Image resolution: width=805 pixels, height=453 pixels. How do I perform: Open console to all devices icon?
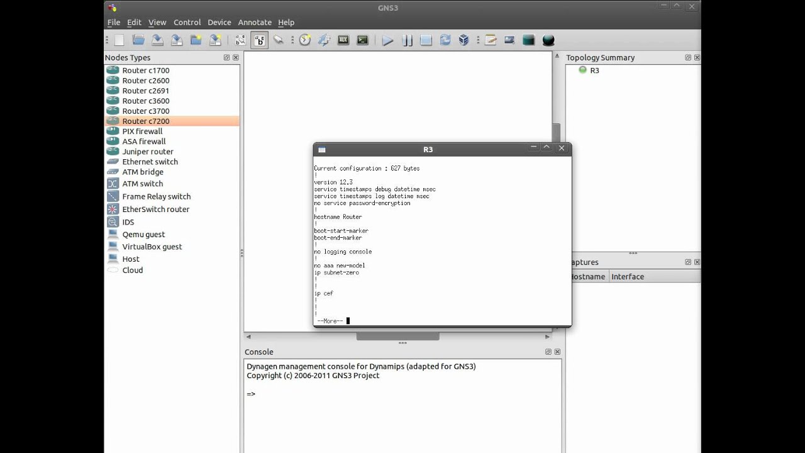click(362, 40)
